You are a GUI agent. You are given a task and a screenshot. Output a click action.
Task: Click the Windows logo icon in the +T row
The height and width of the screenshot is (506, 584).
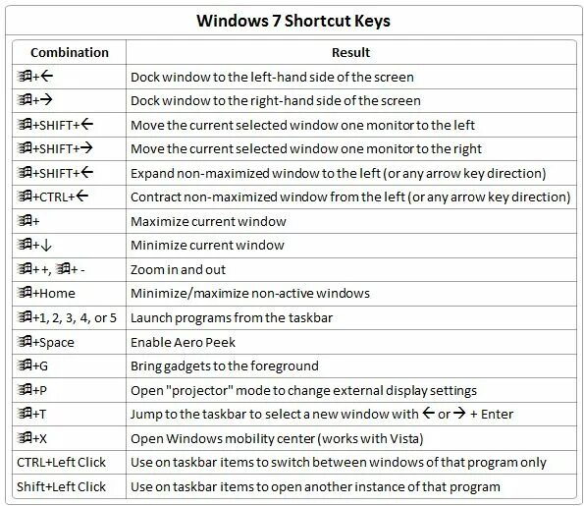coord(25,413)
